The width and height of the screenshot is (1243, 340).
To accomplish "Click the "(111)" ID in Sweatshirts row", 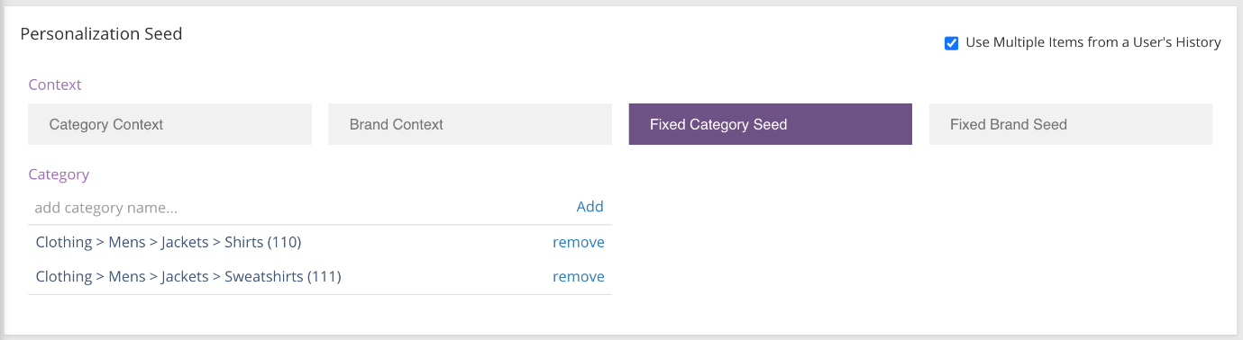I will [324, 276].
